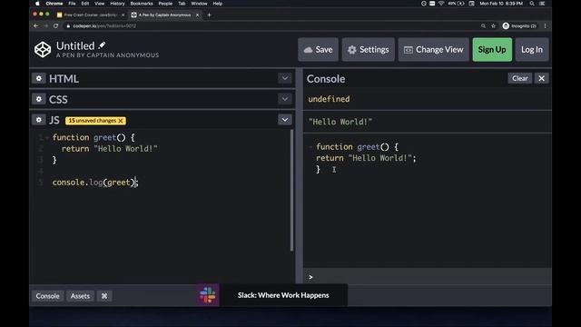Click "Hello World!" console output line
This screenshot has height=327, width=581.
(x=340, y=122)
